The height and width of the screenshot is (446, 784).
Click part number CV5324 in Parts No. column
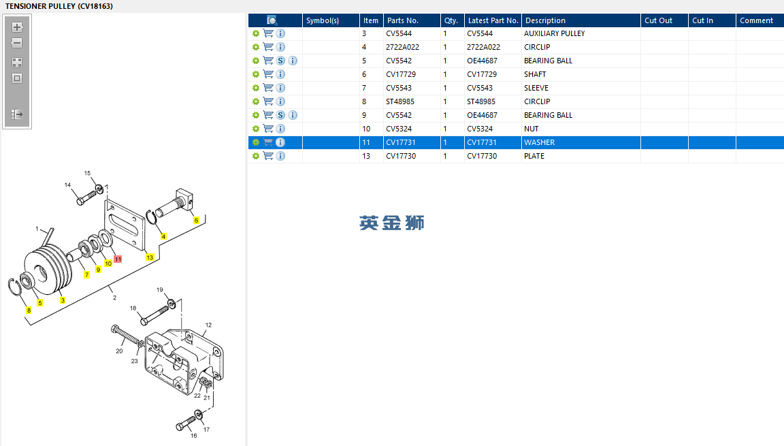click(399, 129)
